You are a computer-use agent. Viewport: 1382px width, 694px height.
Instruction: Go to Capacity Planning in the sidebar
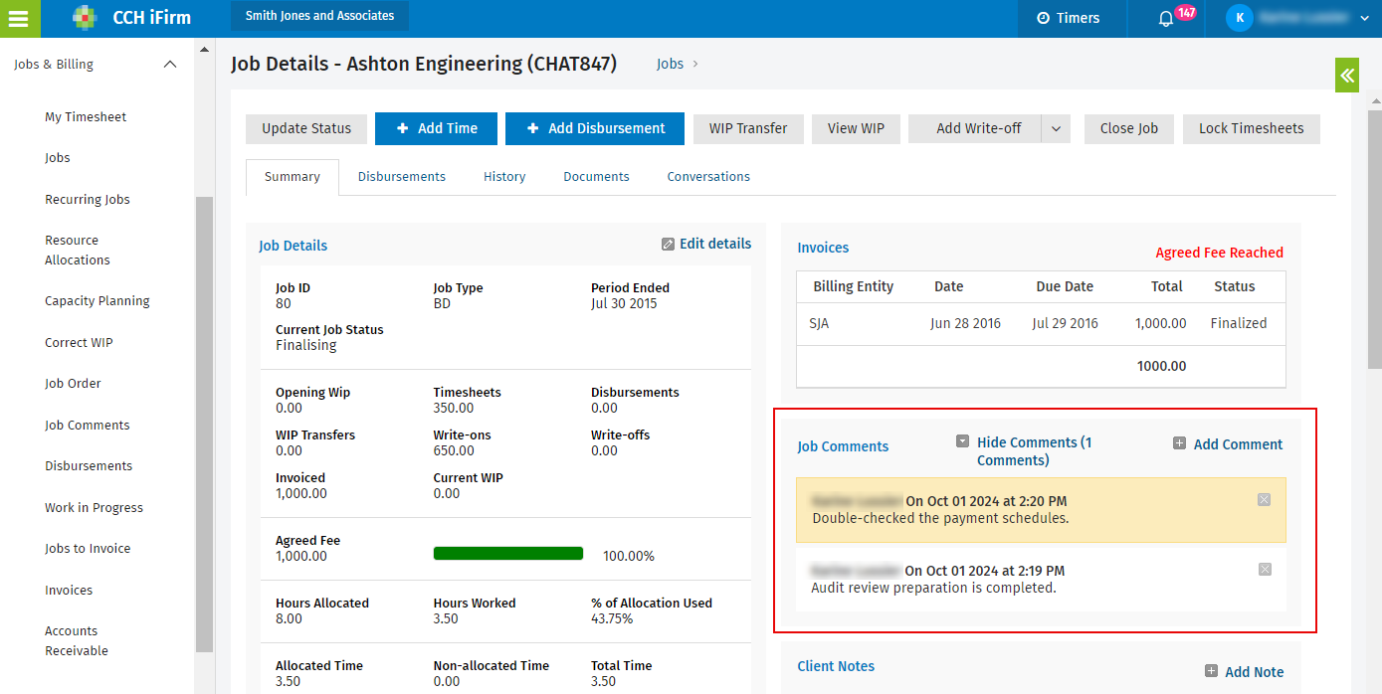coord(98,301)
